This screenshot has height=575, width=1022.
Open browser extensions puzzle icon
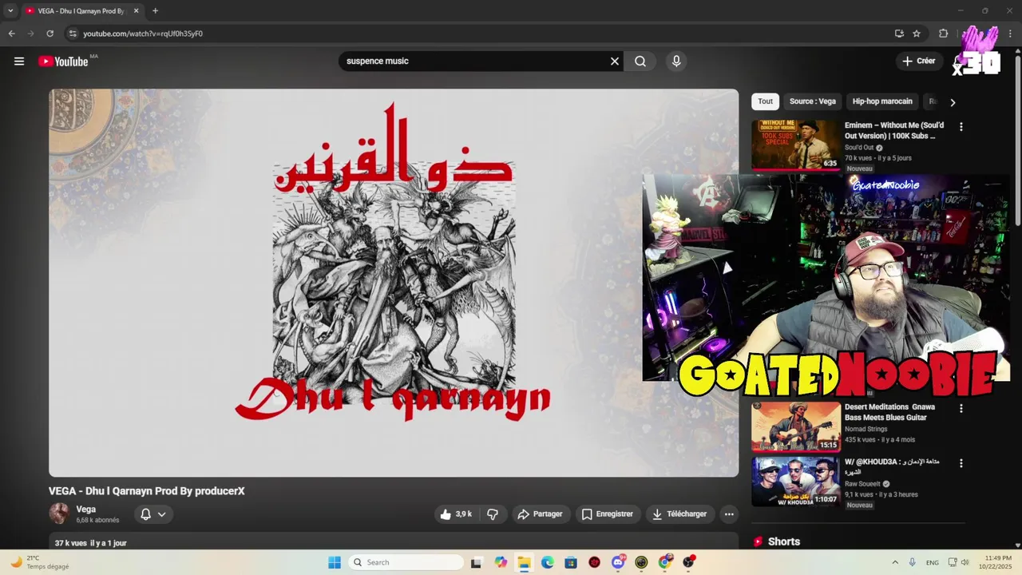click(943, 34)
